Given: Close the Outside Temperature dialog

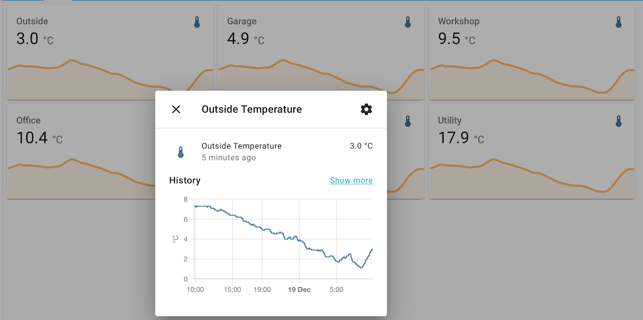Looking at the screenshot, I should 176,109.
